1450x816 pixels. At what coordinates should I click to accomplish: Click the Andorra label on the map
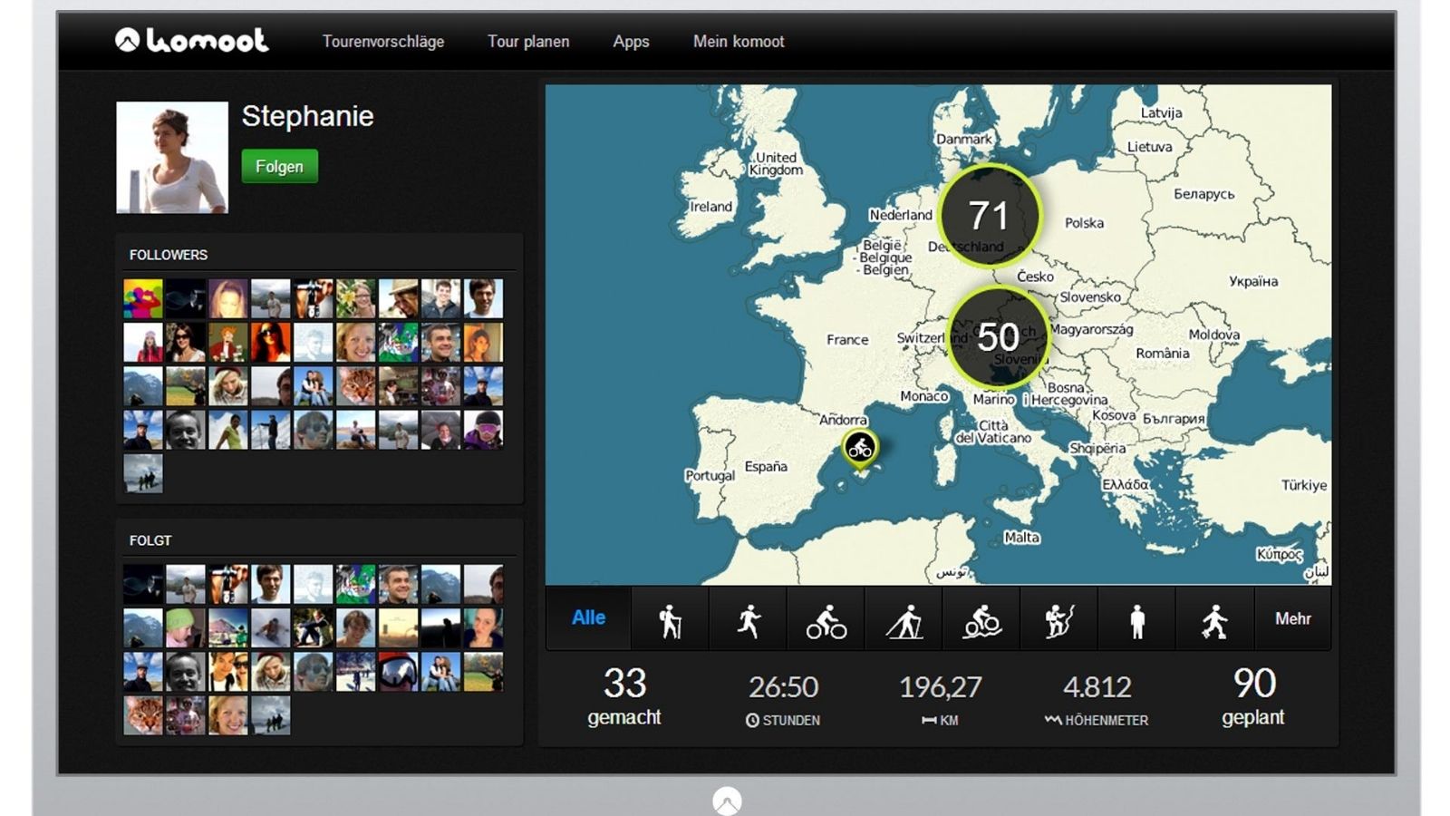tap(843, 420)
